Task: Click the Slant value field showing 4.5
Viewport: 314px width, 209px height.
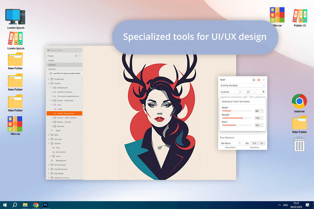Action: pos(259,125)
